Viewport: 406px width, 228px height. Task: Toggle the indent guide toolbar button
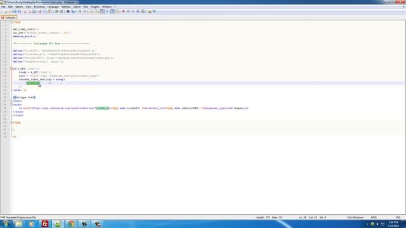[112, 11]
